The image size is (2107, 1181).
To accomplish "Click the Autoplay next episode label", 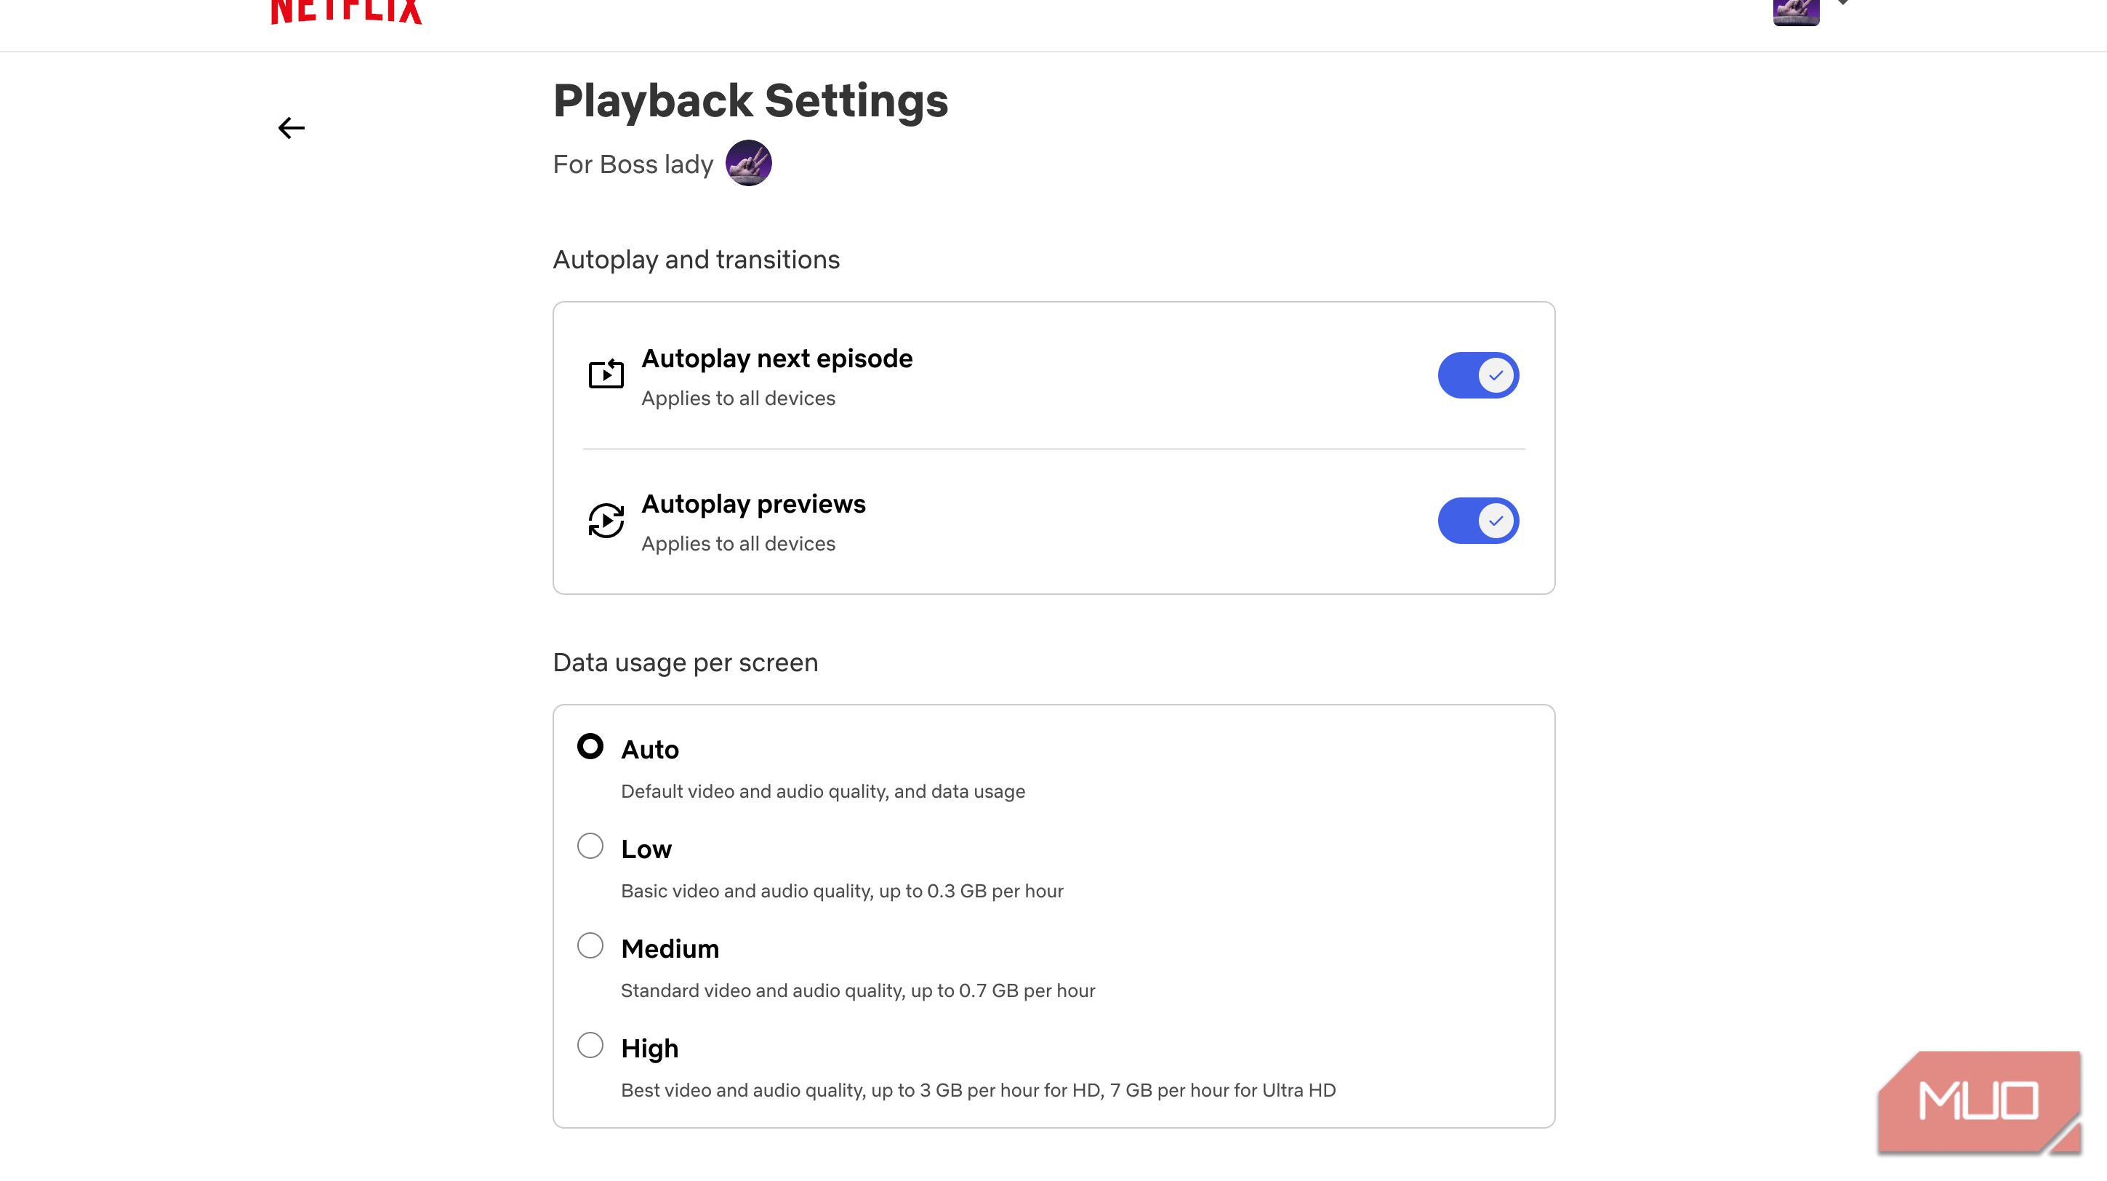I will point(776,359).
